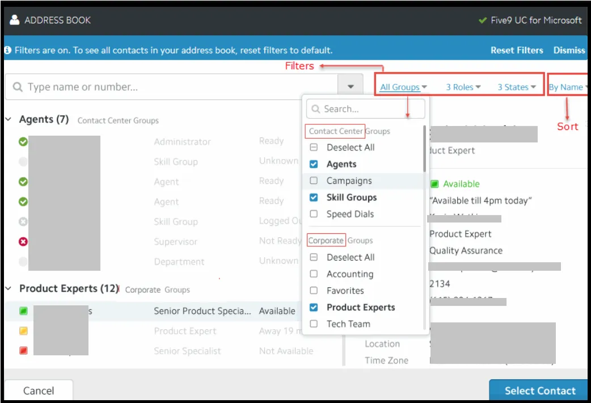Open the All Groups filter dropdown
Viewport: 591px width, 403px height.
click(403, 87)
